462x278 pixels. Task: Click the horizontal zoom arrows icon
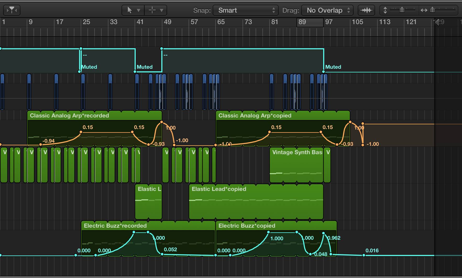coord(424,10)
